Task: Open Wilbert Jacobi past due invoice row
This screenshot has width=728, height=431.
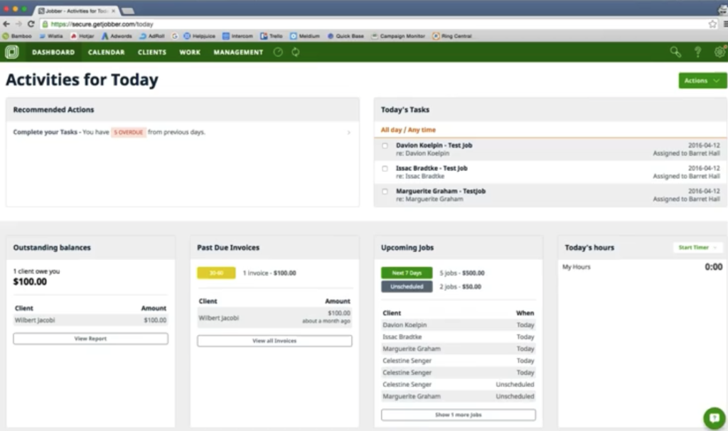Action: pos(274,317)
